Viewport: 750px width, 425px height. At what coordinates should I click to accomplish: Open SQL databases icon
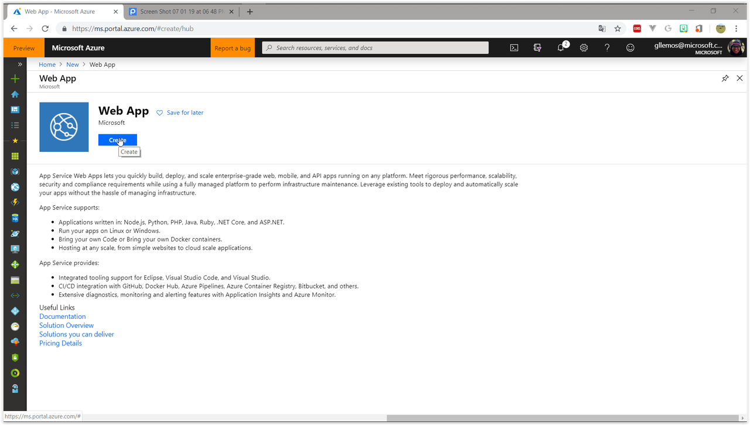coord(15,218)
